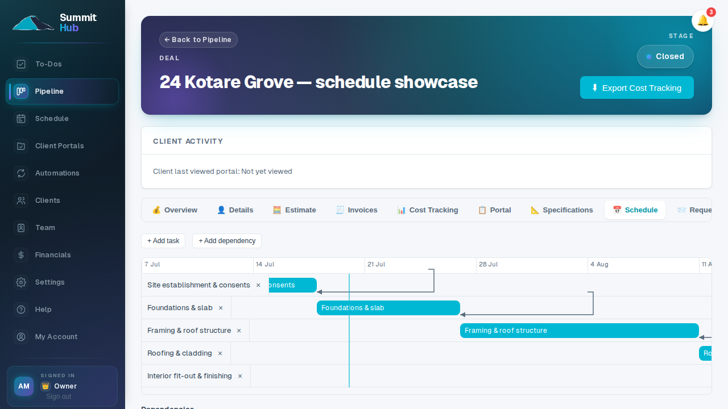Click the Portal tab clipboard icon
The height and width of the screenshot is (409, 728).
pos(482,210)
